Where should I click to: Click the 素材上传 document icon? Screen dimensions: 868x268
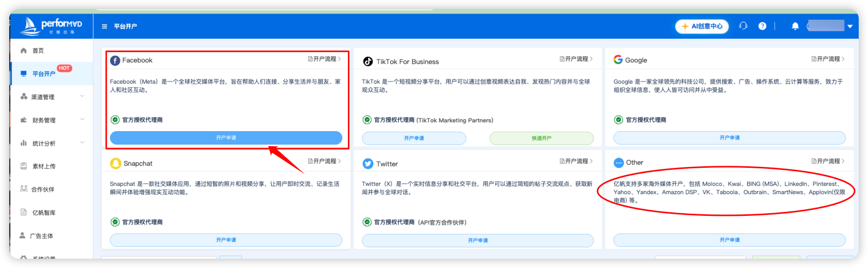pos(23,166)
